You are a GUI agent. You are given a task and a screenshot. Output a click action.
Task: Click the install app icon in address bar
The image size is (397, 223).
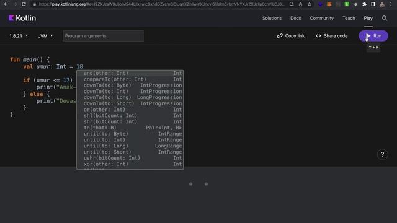tap(292, 4)
